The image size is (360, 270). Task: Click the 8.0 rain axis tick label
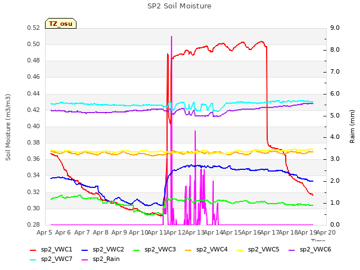click(335, 50)
